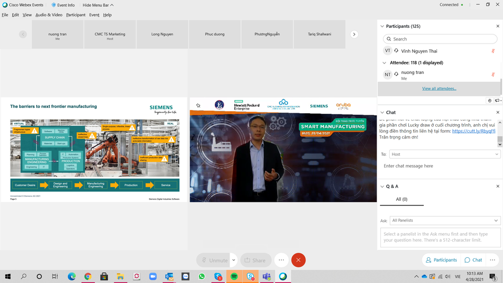This screenshot has height=283, width=503.
Task: Open the Windows Start menu
Action: (x=8, y=276)
